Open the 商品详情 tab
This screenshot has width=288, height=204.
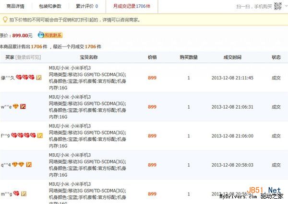(x=15, y=6)
